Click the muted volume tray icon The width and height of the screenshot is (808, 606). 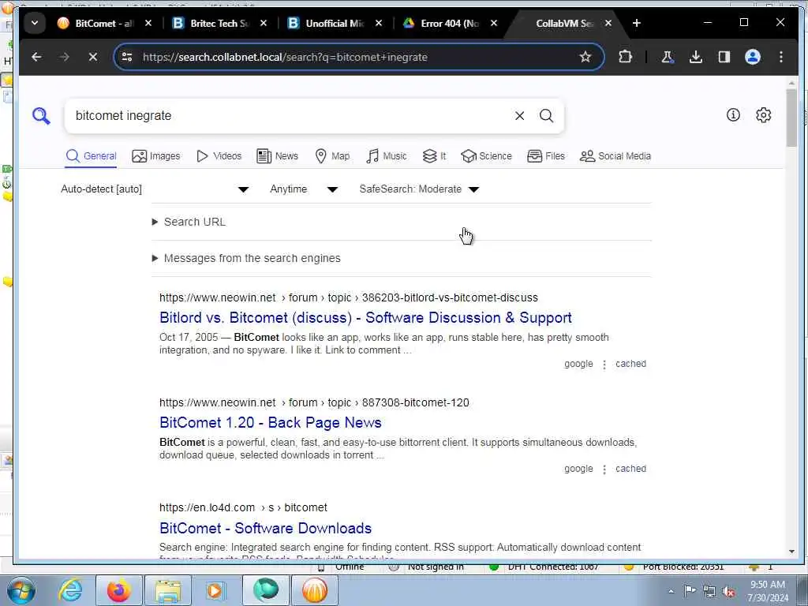(728, 591)
